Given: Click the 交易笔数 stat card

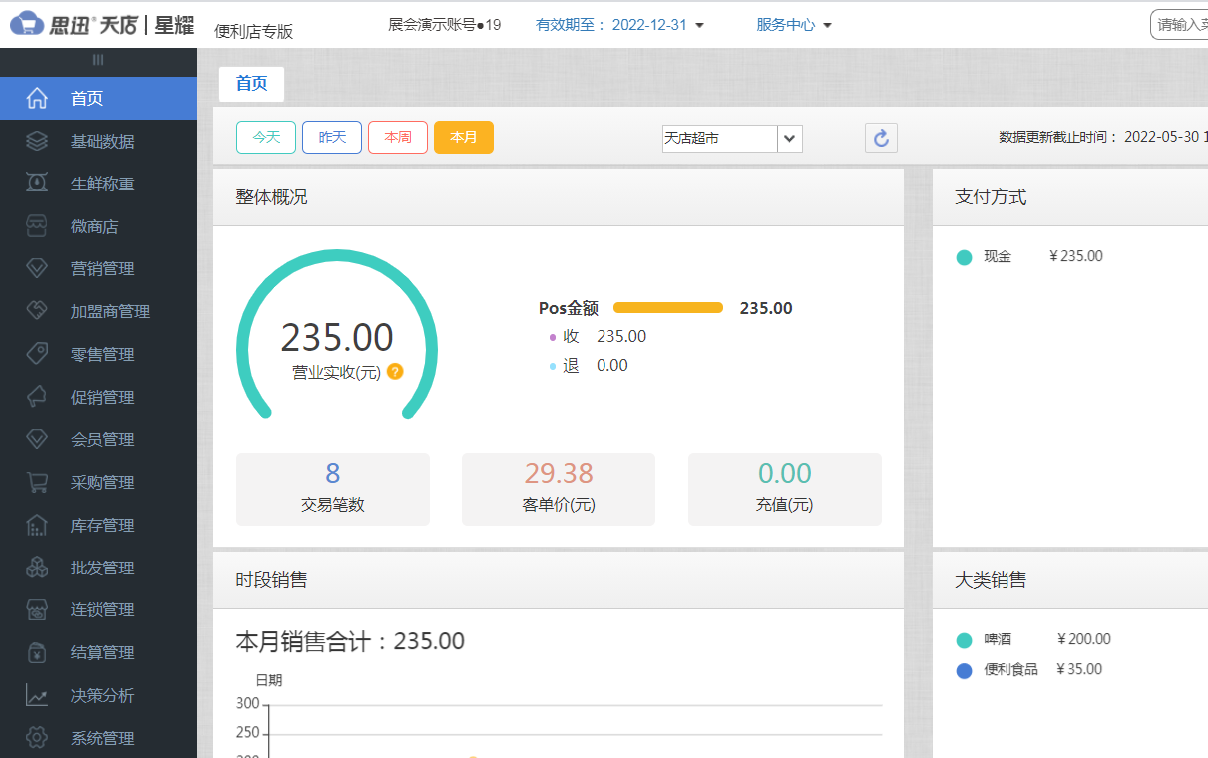Looking at the screenshot, I should pos(333,489).
